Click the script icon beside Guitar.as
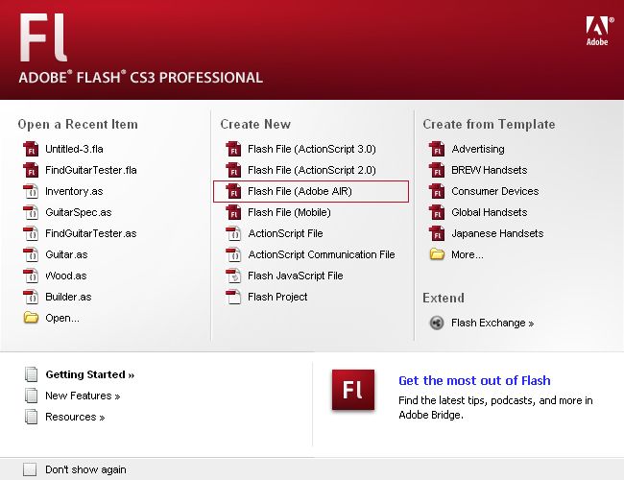The height and width of the screenshot is (480, 624). click(31, 254)
